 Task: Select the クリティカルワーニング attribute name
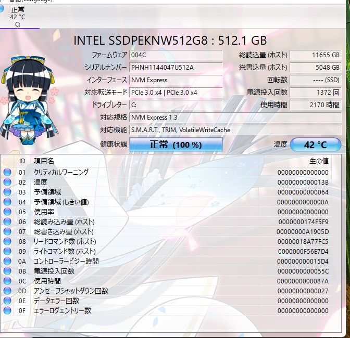click(61, 172)
